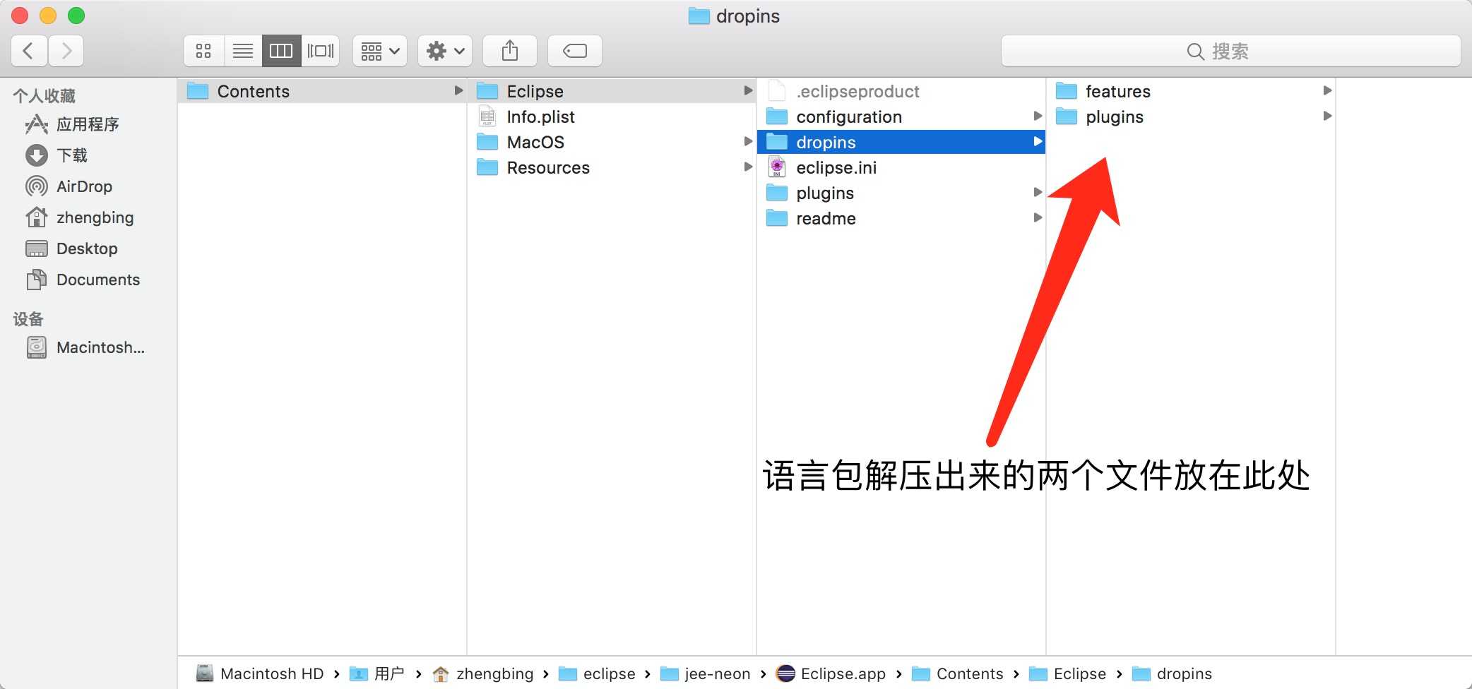Switch to list view
Image resolution: width=1472 pixels, height=689 pixels.
coord(242,51)
